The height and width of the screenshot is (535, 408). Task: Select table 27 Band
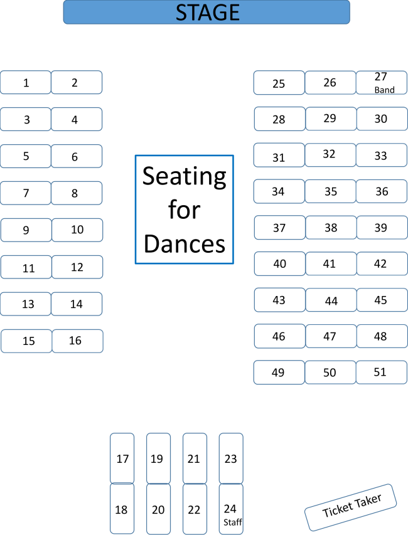coord(382,83)
